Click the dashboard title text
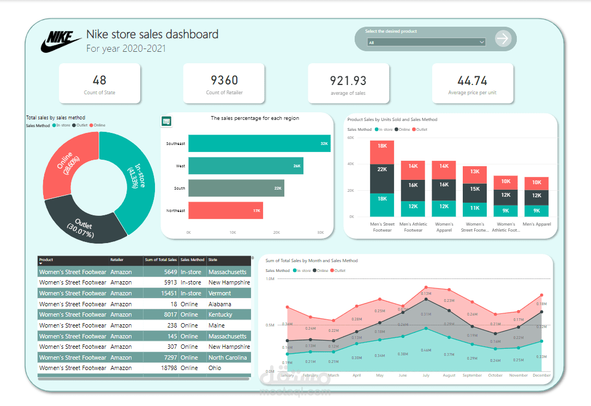The height and width of the screenshot is (406, 591). 152,34
